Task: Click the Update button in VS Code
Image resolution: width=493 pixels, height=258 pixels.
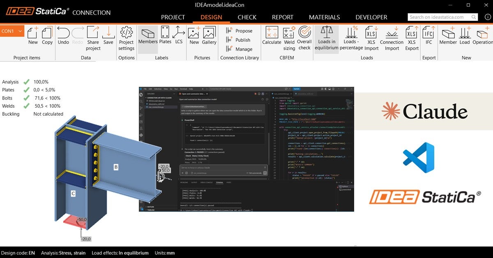Action: point(296,89)
